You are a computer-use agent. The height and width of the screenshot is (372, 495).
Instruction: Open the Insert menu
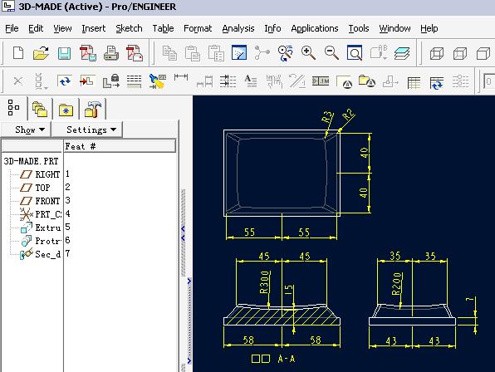pyautogui.click(x=94, y=28)
